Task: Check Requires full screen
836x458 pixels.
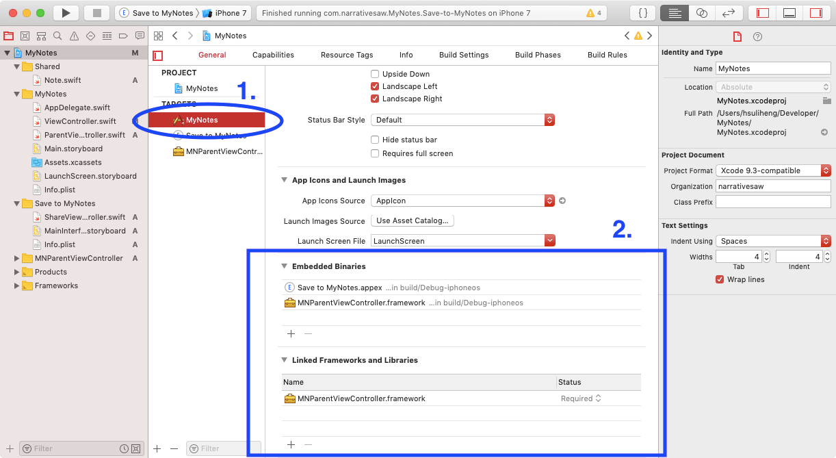Action: [x=375, y=153]
